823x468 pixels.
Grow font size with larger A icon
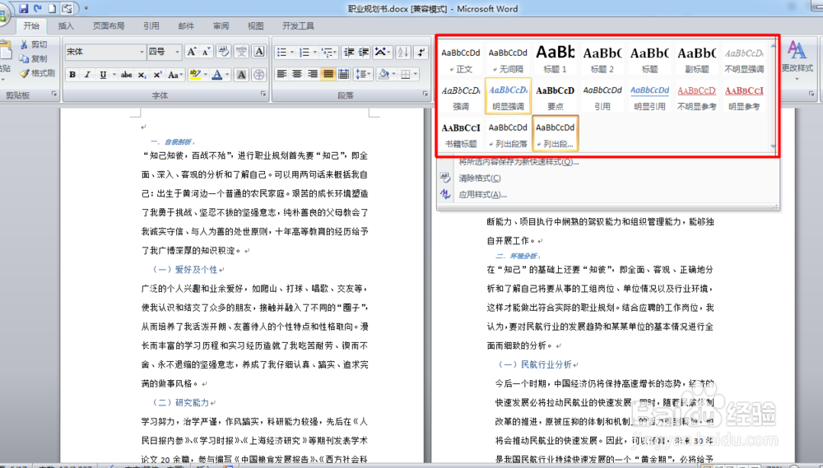[192, 52]
